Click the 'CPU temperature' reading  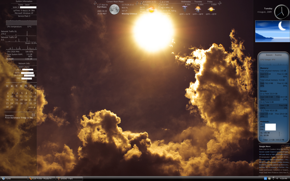tap(19, 27)
